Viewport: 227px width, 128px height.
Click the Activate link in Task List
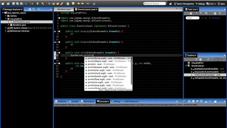(x=216, y=18)
